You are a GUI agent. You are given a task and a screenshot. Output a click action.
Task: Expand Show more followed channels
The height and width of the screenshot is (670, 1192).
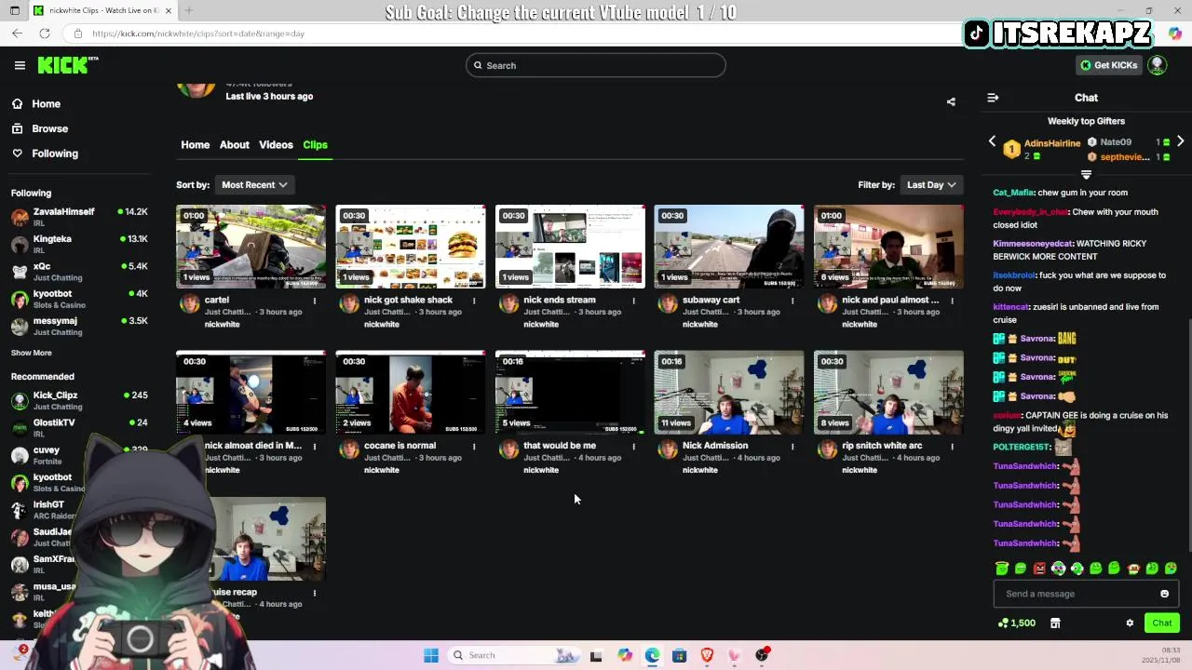pos(32,353)
